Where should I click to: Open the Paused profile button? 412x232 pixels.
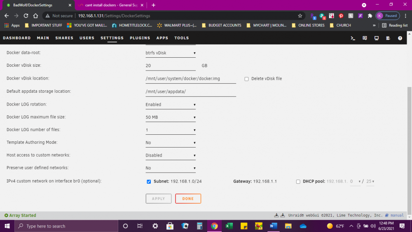[x=388, y=16]
